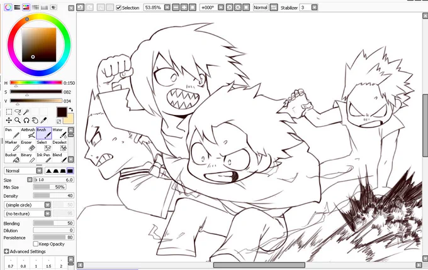428x270 pixels.
Task: Choose the Binary pen tool
Action: point(28,158)
